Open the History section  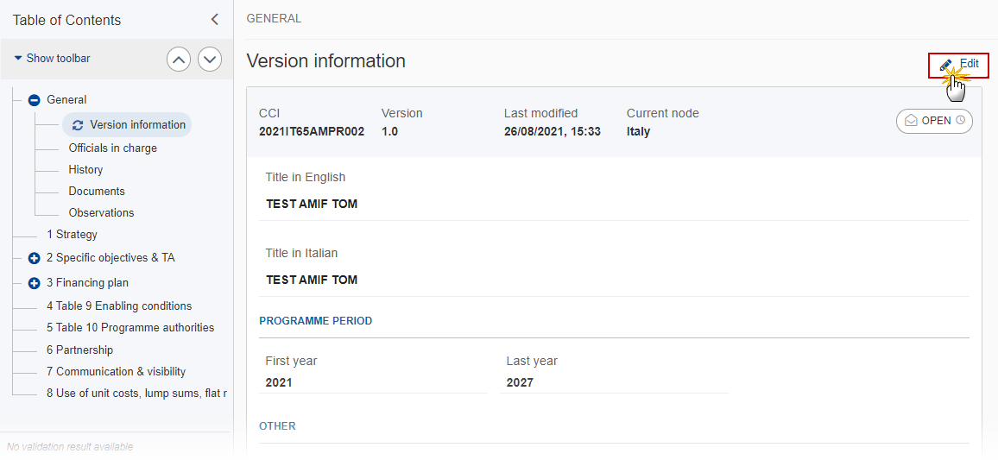pyautogui.click(x=85, y=170)
